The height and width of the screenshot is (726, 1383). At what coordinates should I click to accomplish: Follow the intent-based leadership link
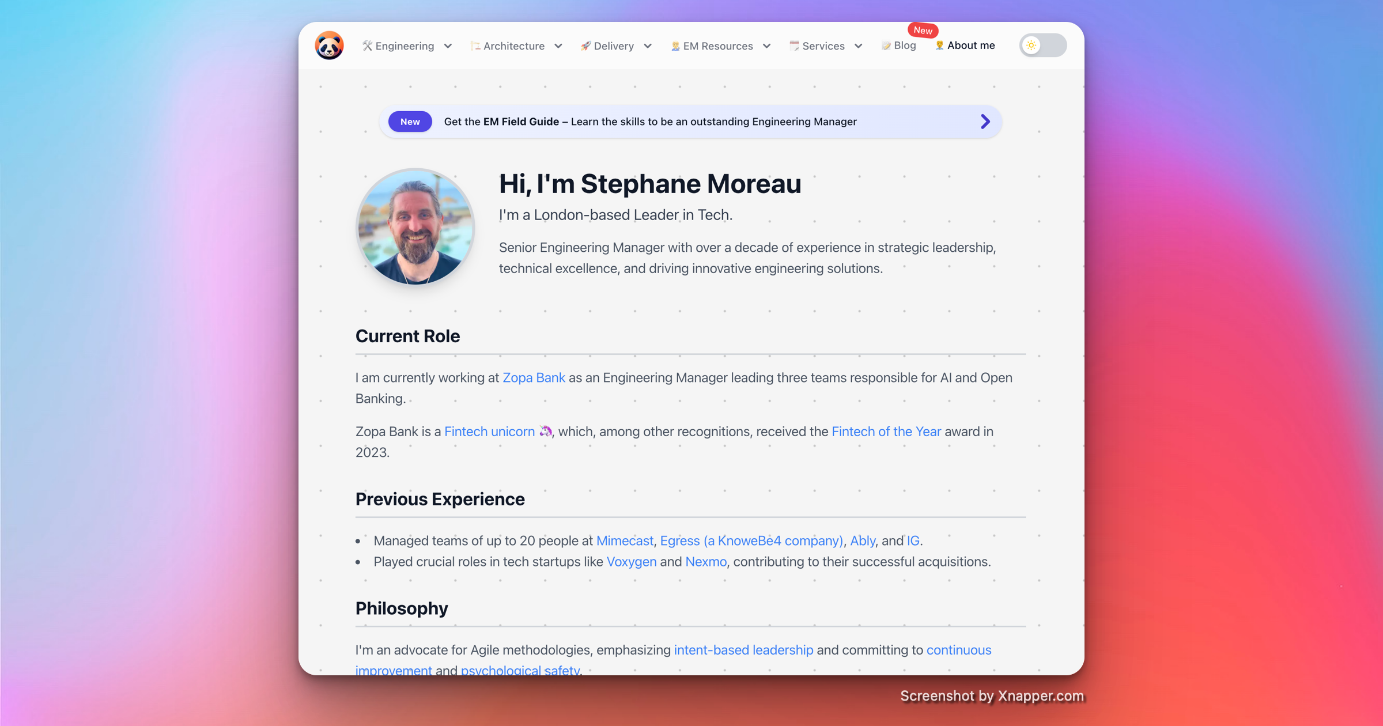point(743,649)
